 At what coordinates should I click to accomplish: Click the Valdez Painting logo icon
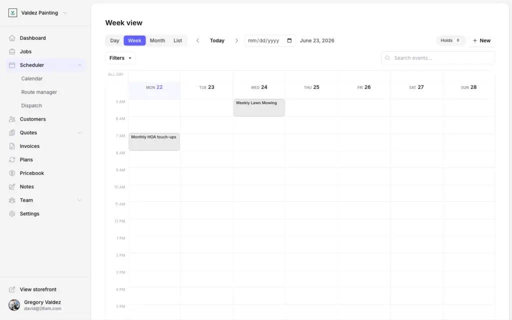pos(12,12)
